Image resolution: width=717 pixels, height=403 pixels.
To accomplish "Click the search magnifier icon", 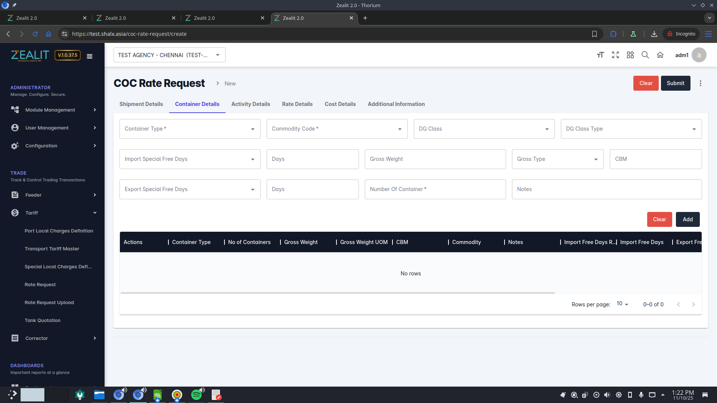I will [645, 55].
